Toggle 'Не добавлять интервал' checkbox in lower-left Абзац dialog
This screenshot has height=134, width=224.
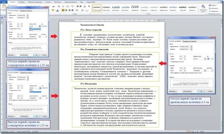[10, 100]
